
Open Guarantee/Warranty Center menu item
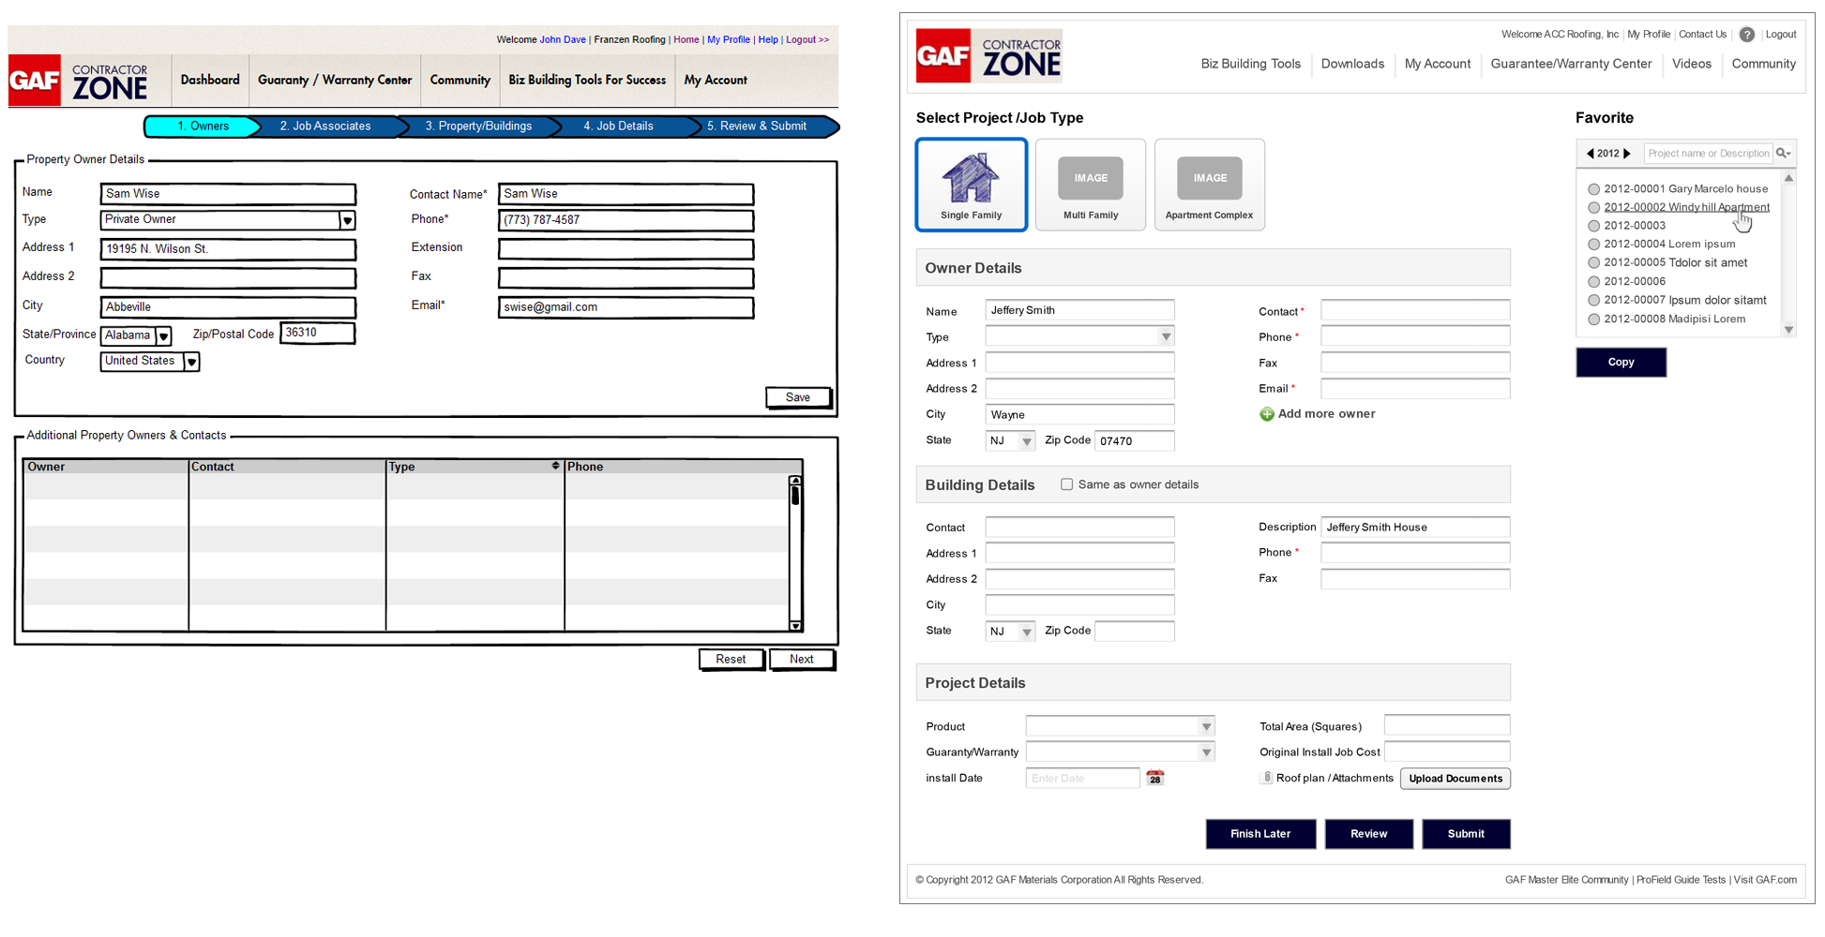point(1571,64)
